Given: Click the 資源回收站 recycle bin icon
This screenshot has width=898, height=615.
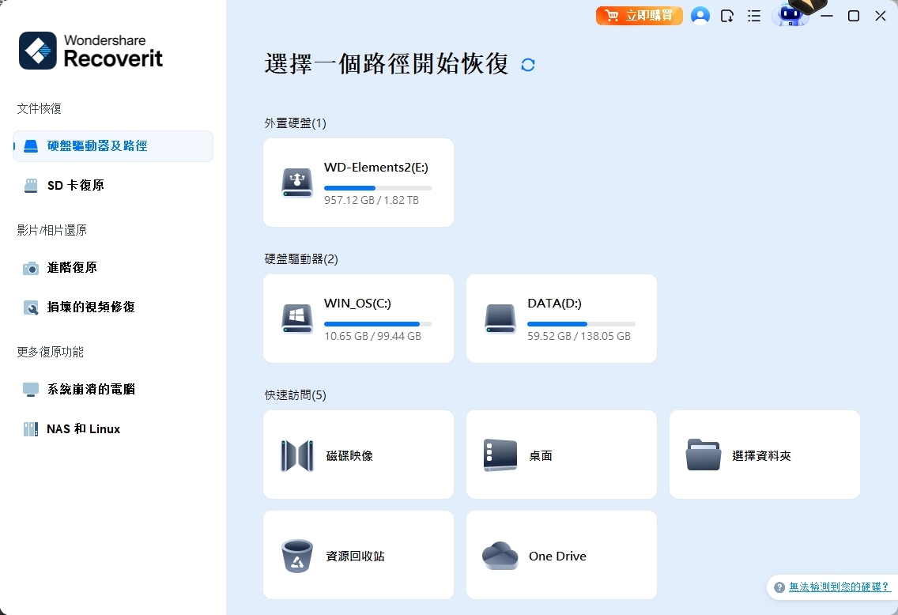Looking at the screenshot, I should [297, 556].
